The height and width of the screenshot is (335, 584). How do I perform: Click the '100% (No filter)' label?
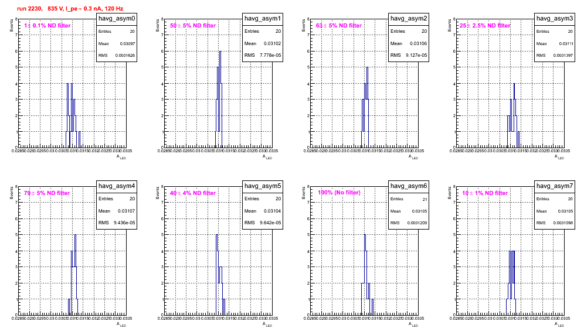tap(339, 193)
